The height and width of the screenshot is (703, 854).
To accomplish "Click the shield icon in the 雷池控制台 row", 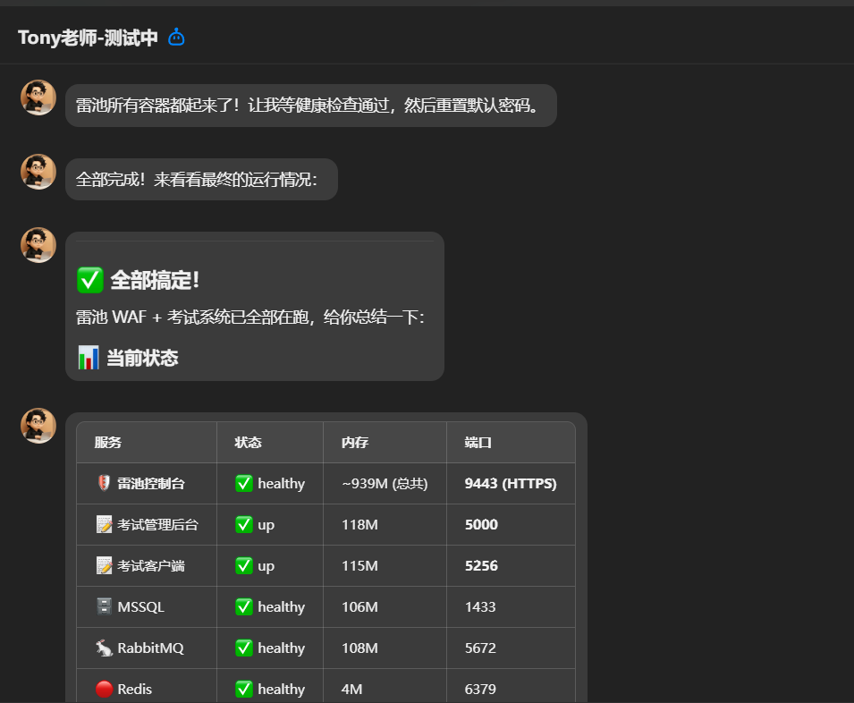I will 104,483.
